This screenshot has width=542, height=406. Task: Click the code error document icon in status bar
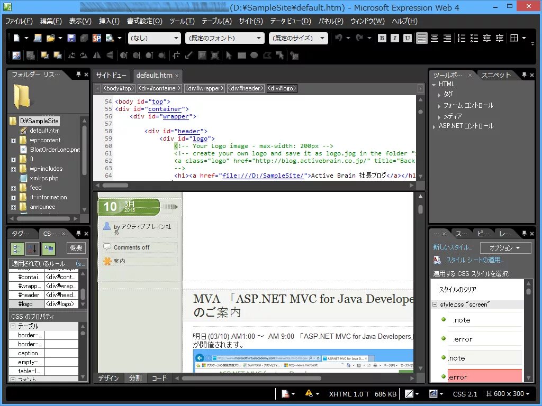(285, 393)
